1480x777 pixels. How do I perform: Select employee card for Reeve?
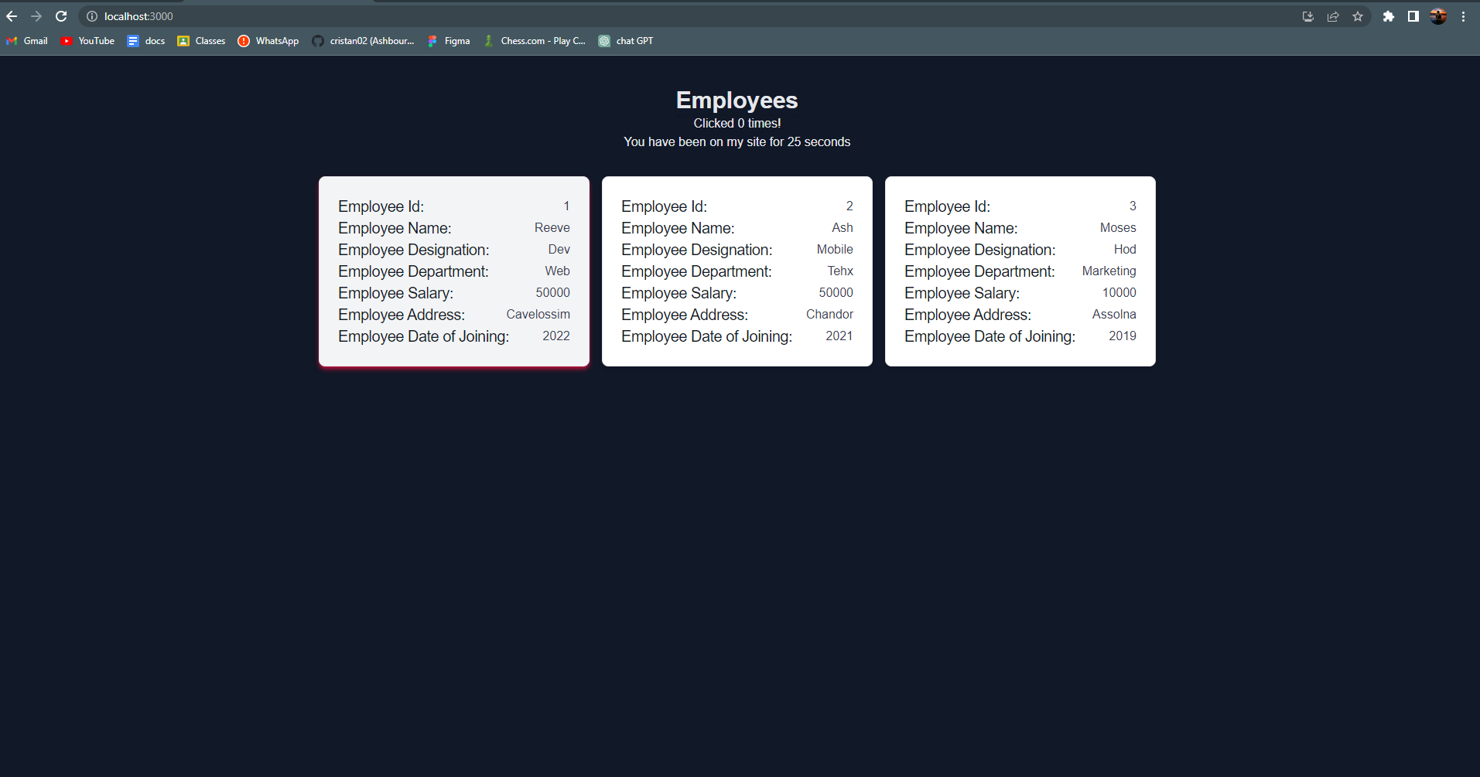click(x=453, y=271)
